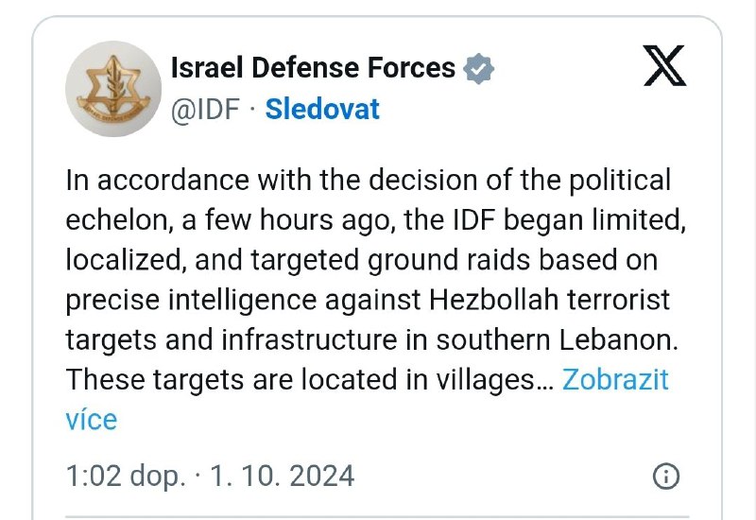Screen dimensions: 756x520
Task: Click the golden IDF emblem thumbnail
Action: click(113, 89)
